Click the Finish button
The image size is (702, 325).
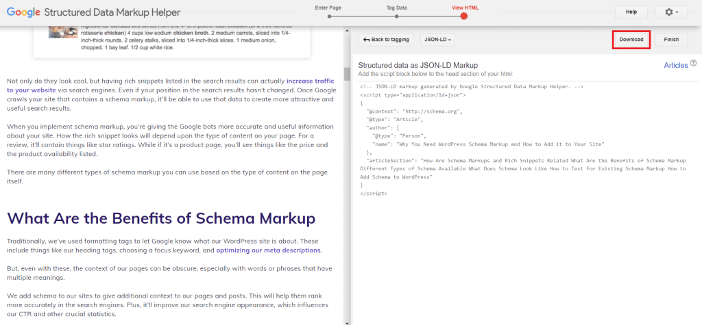(671, 39)
